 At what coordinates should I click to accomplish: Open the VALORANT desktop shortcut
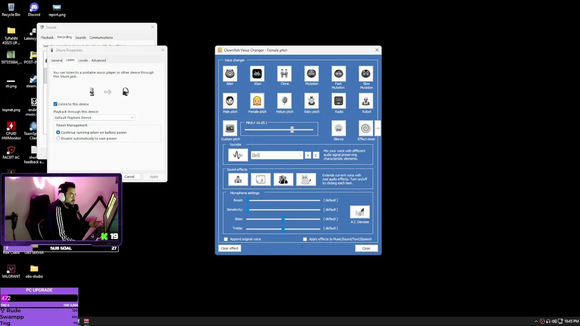coord(11,271)
